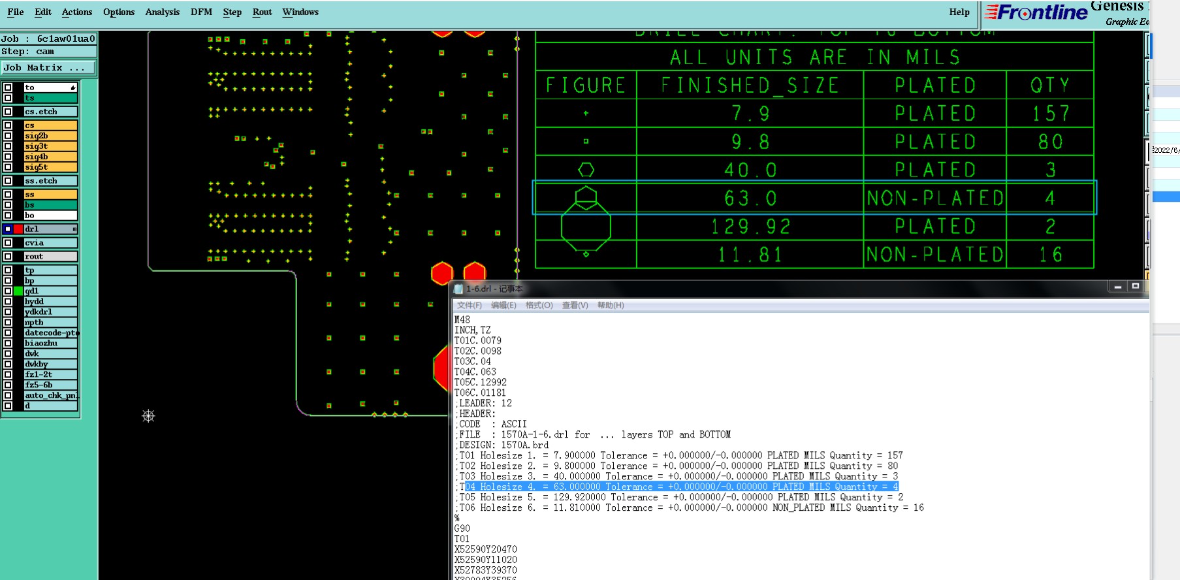Click the plus figure in the 7.9 chart row
This screenshot has height=580, width=1180.
pos(586,113)
